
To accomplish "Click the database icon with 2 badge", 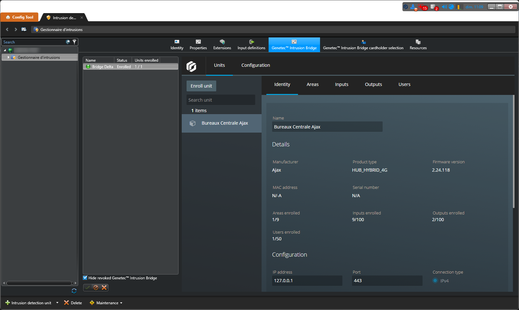I will pos(433,7).
